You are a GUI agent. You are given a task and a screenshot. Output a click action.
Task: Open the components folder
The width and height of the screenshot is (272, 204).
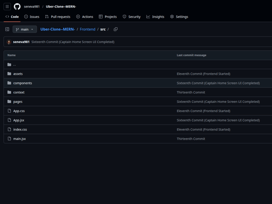(23, 83)
